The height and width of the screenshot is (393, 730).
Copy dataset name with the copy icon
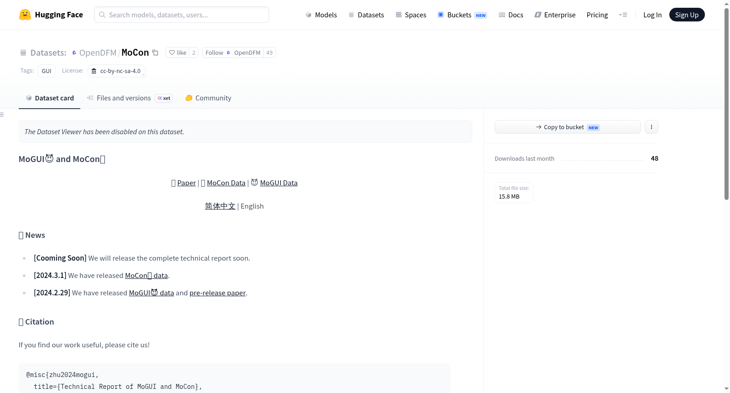(x=155, y=52)
